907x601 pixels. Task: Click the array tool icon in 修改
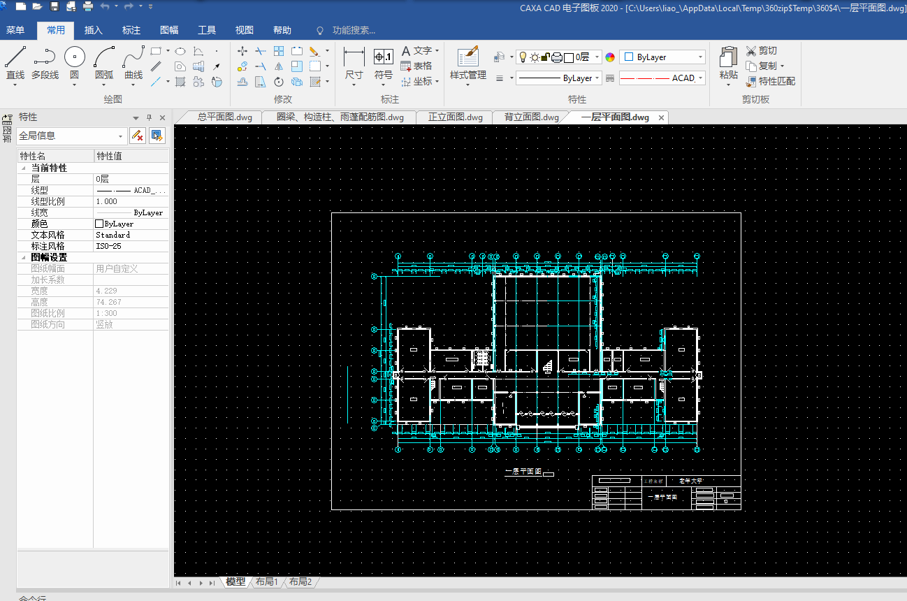point(279,51)
